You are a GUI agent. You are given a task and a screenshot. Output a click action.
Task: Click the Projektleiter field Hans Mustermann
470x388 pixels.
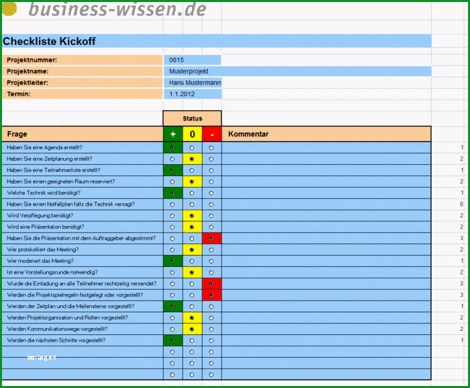pyautogui.click(x=193, y=83)
